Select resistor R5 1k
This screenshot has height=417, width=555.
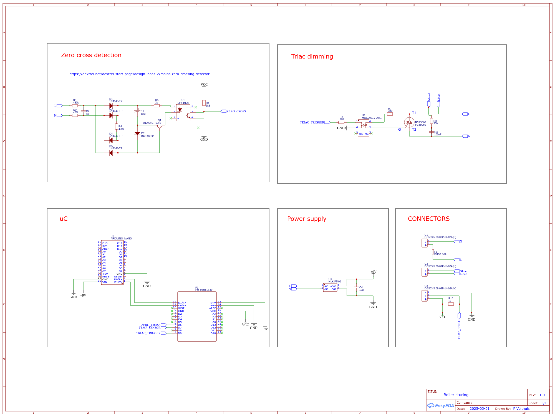pos(157,106)
